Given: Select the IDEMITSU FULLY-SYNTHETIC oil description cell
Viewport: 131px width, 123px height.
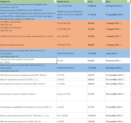Looking at the screenshot, I should (x=28, y=15).
